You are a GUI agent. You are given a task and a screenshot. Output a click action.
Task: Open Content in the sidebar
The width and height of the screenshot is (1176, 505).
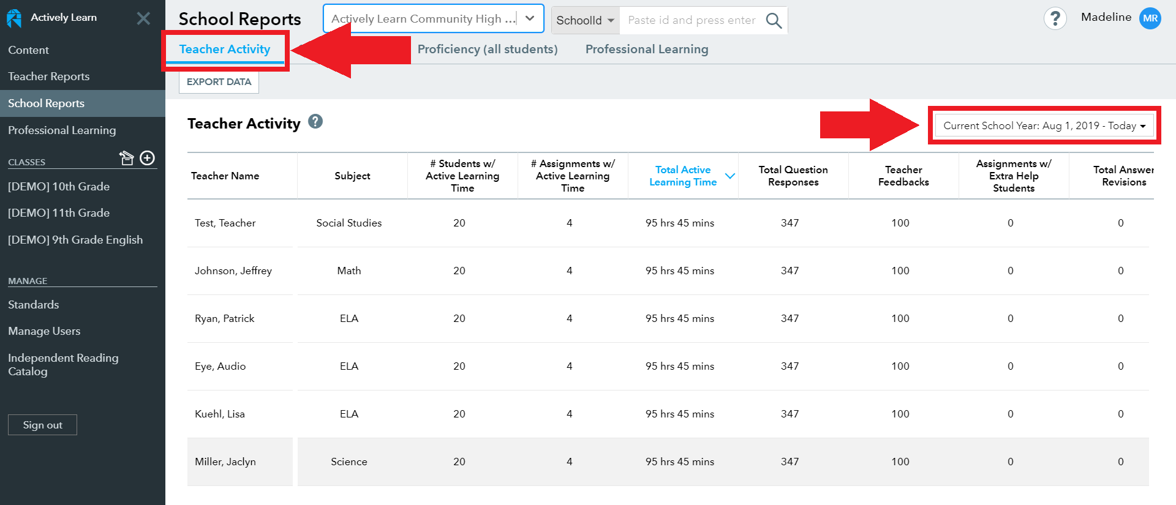28,50
